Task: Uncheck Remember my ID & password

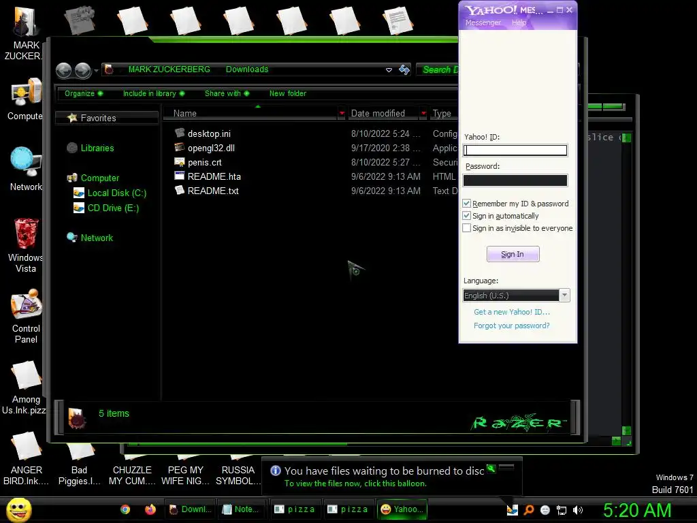Action: (466, 203)
